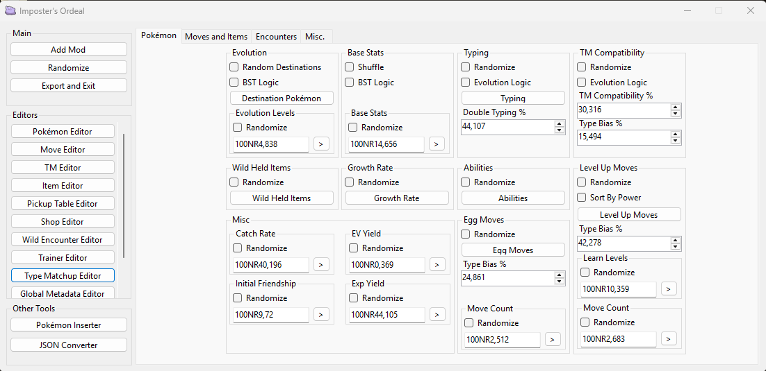Open the TM Editor
Image resolution: width=766 pixels, height=371 pixels.
click(63, 168)
